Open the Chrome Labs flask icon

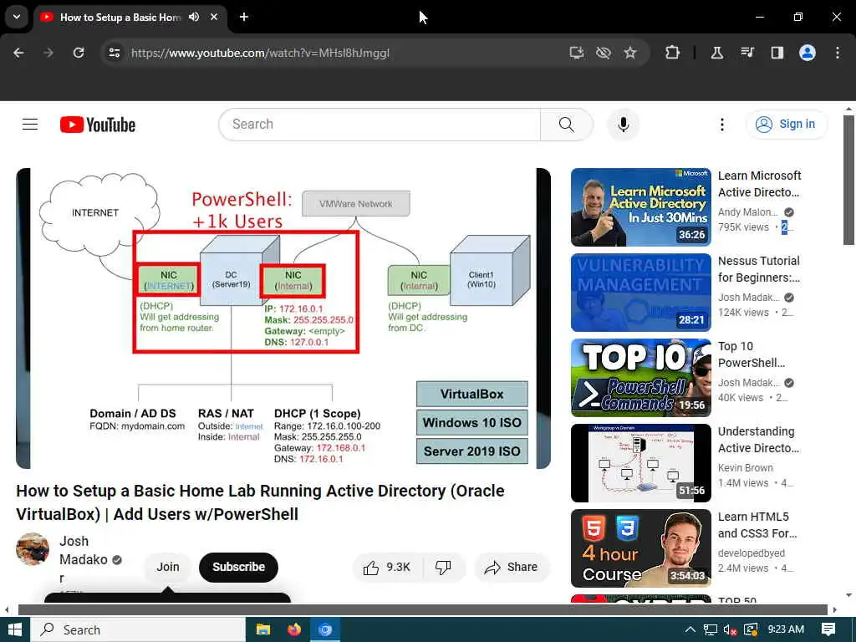[x=716, y=53]
